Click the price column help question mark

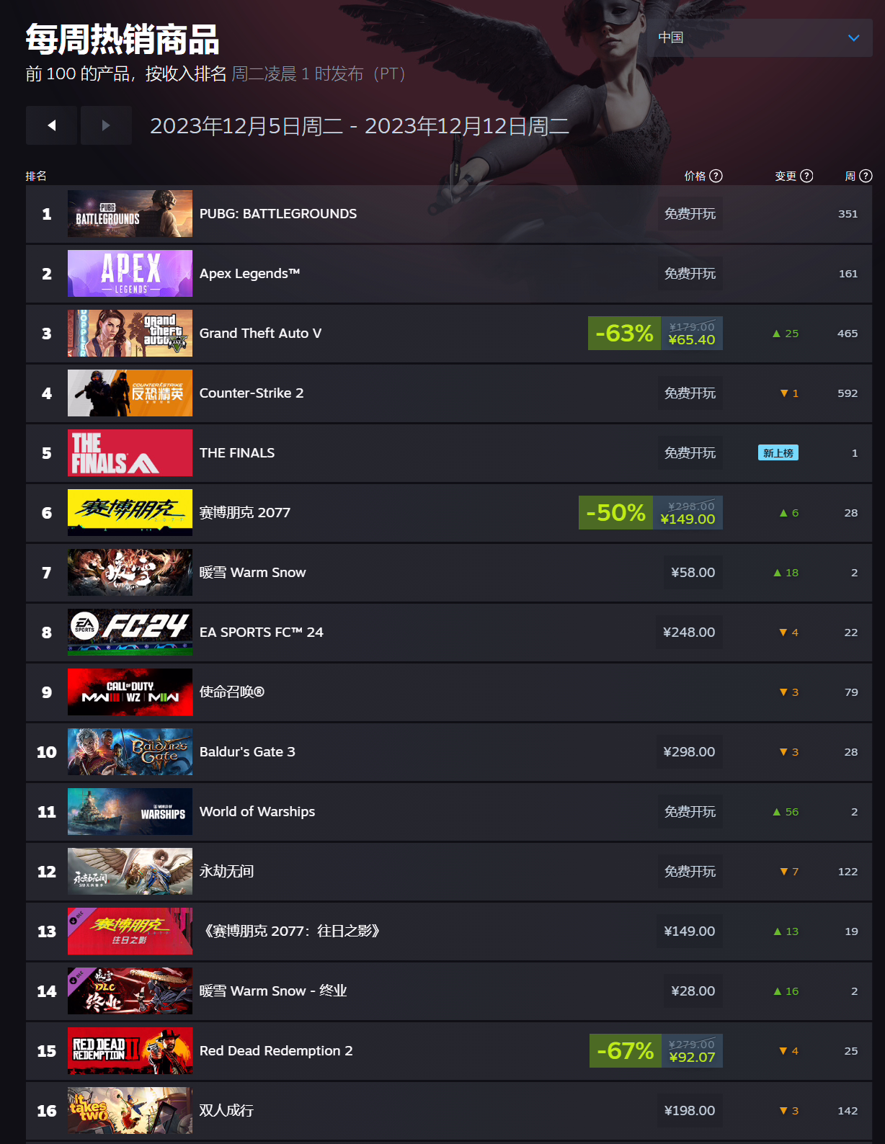[716, 176]
